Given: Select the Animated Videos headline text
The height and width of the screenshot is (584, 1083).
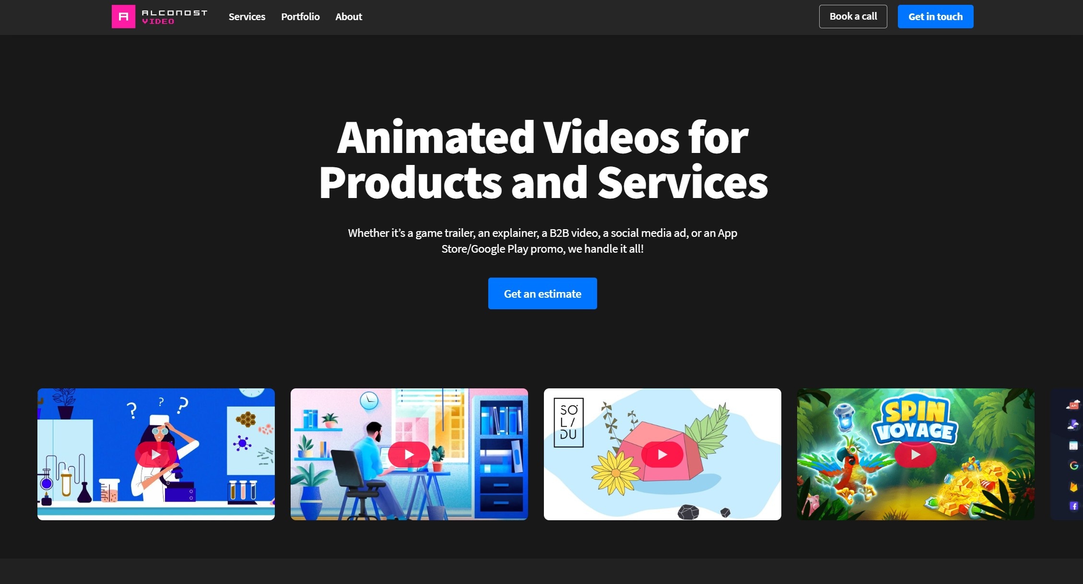Looking at the screenshot, I should click(542, 160).
